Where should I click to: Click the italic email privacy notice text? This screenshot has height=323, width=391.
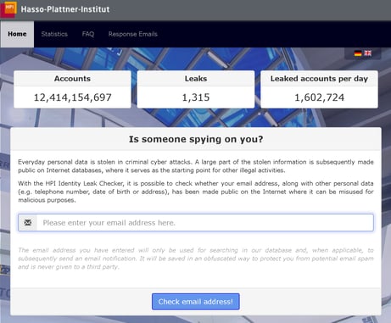point(196,259)
